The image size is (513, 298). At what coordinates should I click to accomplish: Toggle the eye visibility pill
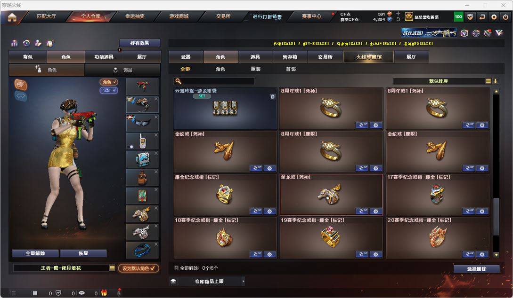(x=109, y=90)
